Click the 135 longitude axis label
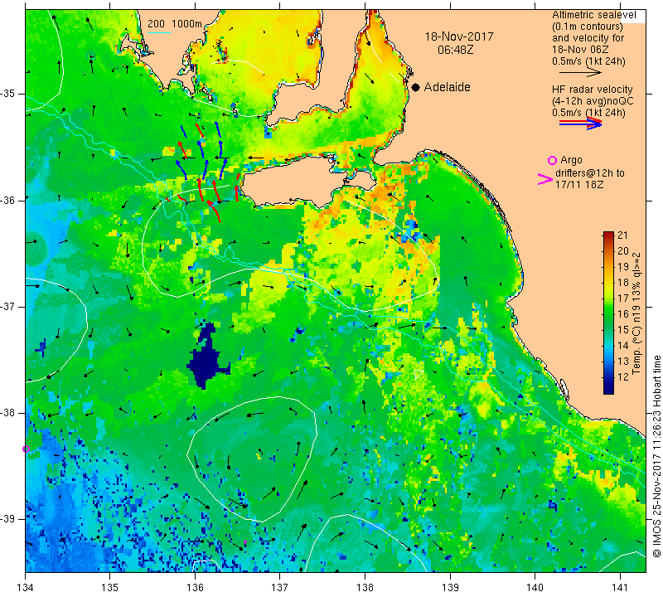The height and width of the screenshot is (597, 663). coord(110,587)
